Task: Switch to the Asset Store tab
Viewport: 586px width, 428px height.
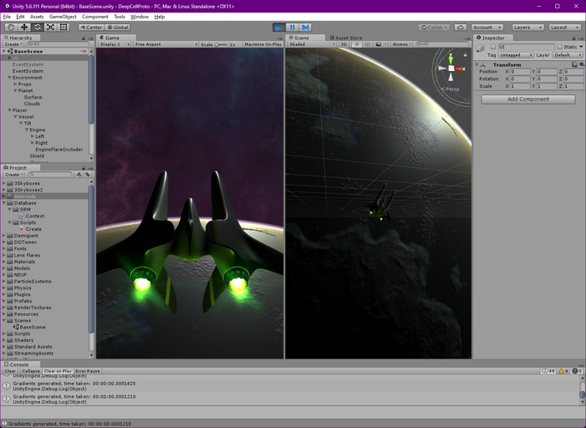Action: [x=347, y=38]
